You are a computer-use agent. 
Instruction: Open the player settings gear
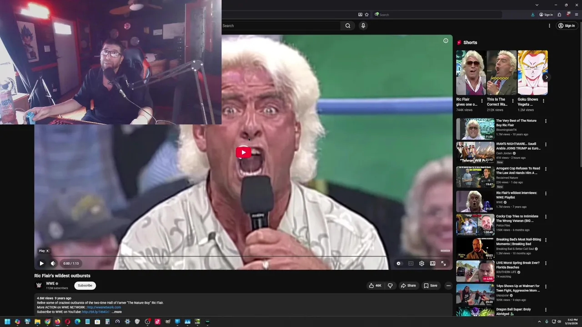coord(421,263)
